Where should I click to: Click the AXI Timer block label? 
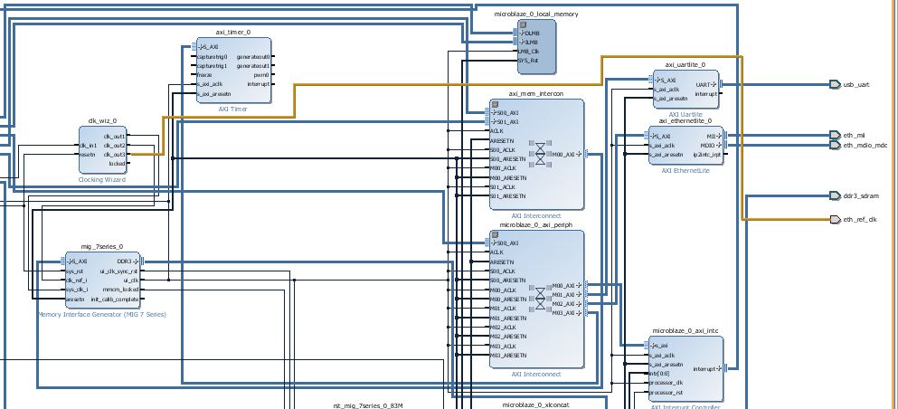(232, 109)
